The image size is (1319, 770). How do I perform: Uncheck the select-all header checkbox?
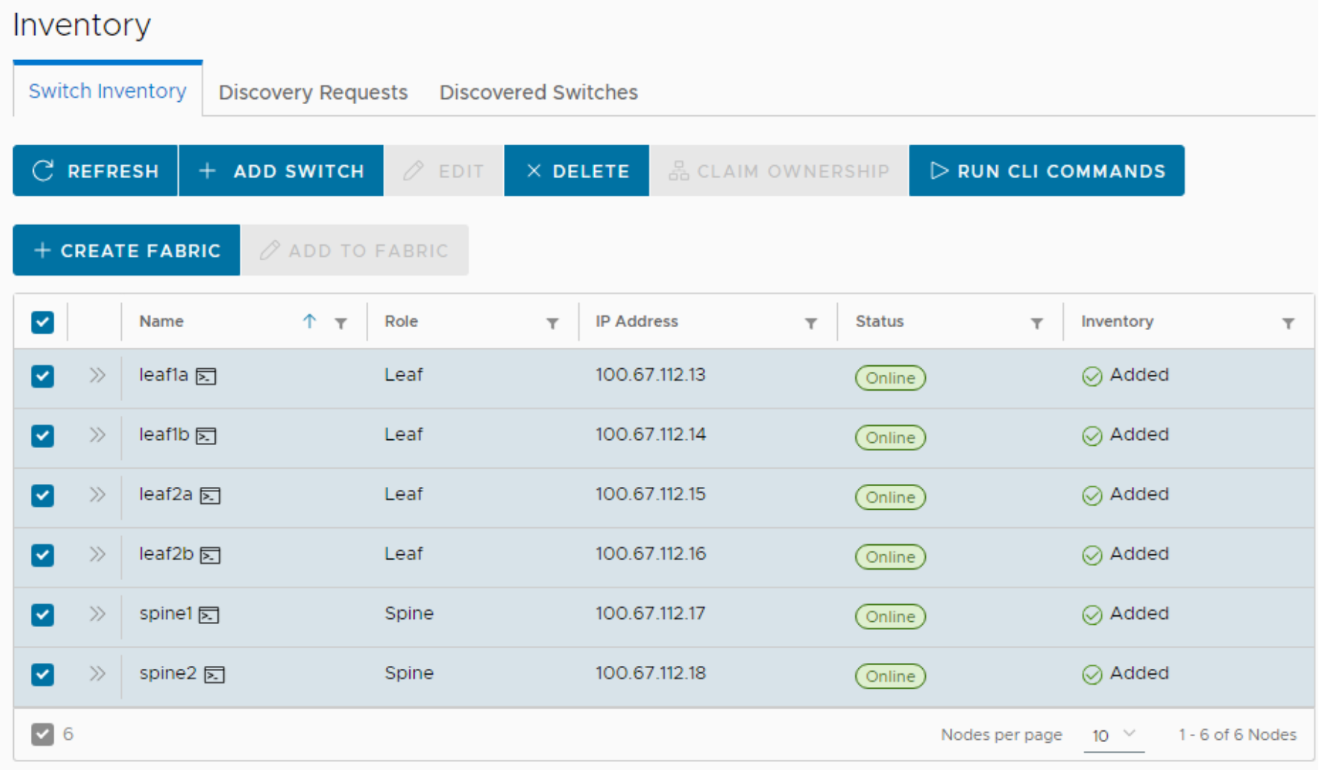[43, 322]
